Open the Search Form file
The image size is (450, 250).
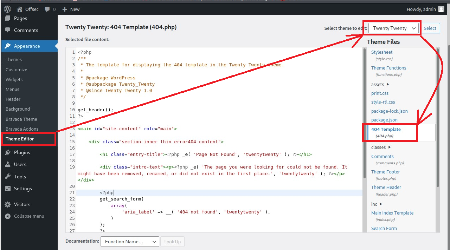click(384, 229)
